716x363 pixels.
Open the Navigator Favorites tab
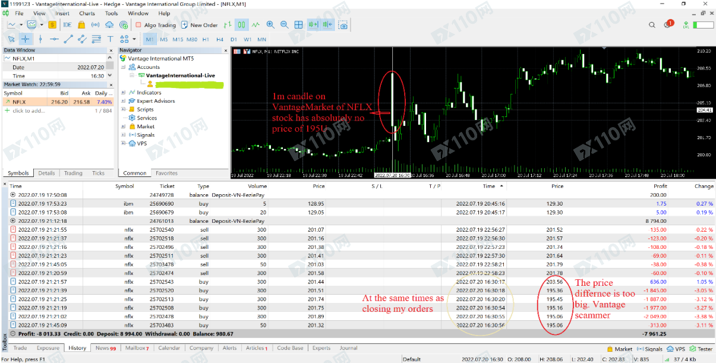point(166,173)
